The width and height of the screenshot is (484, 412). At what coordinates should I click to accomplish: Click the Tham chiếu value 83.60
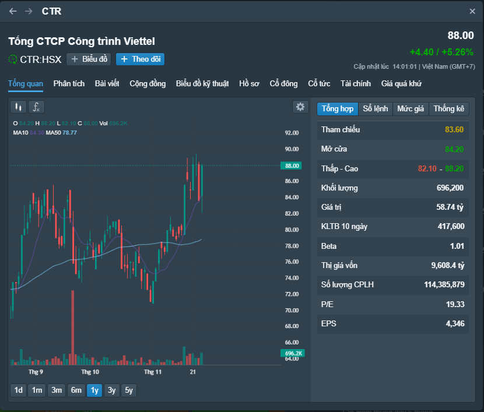coord(454,129)
